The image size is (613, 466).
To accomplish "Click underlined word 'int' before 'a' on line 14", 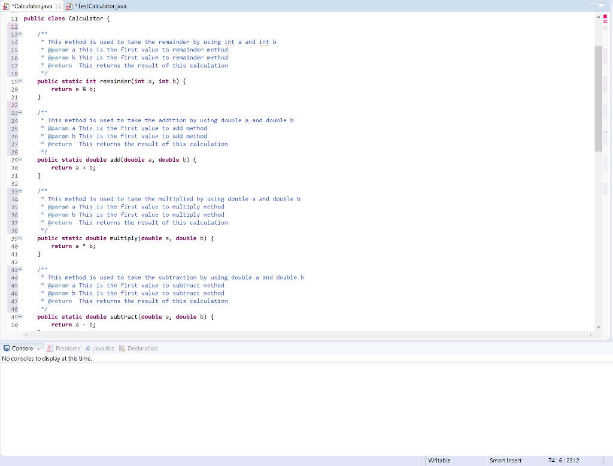I will (229, 42).
